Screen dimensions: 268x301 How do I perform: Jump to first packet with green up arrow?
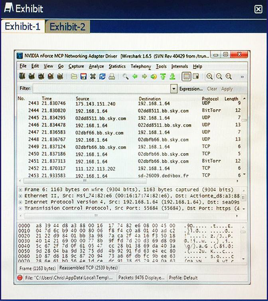(163, 76)
